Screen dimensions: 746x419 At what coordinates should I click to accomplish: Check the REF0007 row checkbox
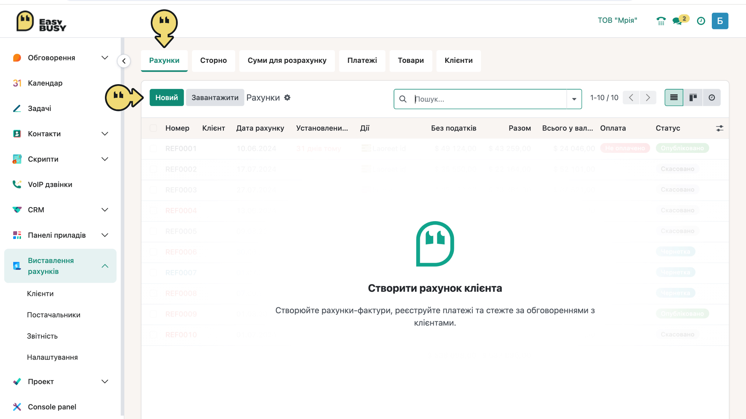(x=153, y=273)
